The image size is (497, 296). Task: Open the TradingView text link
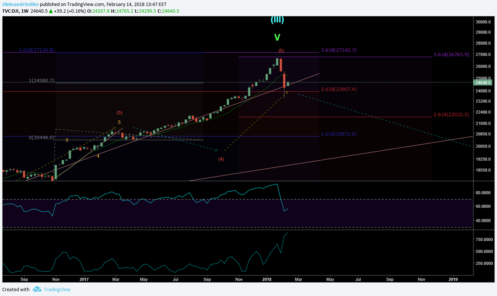[x=57, y=289]
